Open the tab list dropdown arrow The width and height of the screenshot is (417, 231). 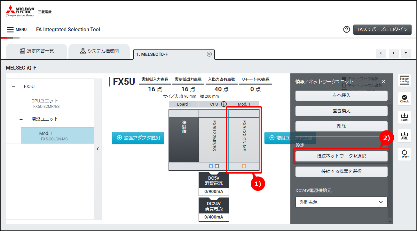tap(406, 53)
